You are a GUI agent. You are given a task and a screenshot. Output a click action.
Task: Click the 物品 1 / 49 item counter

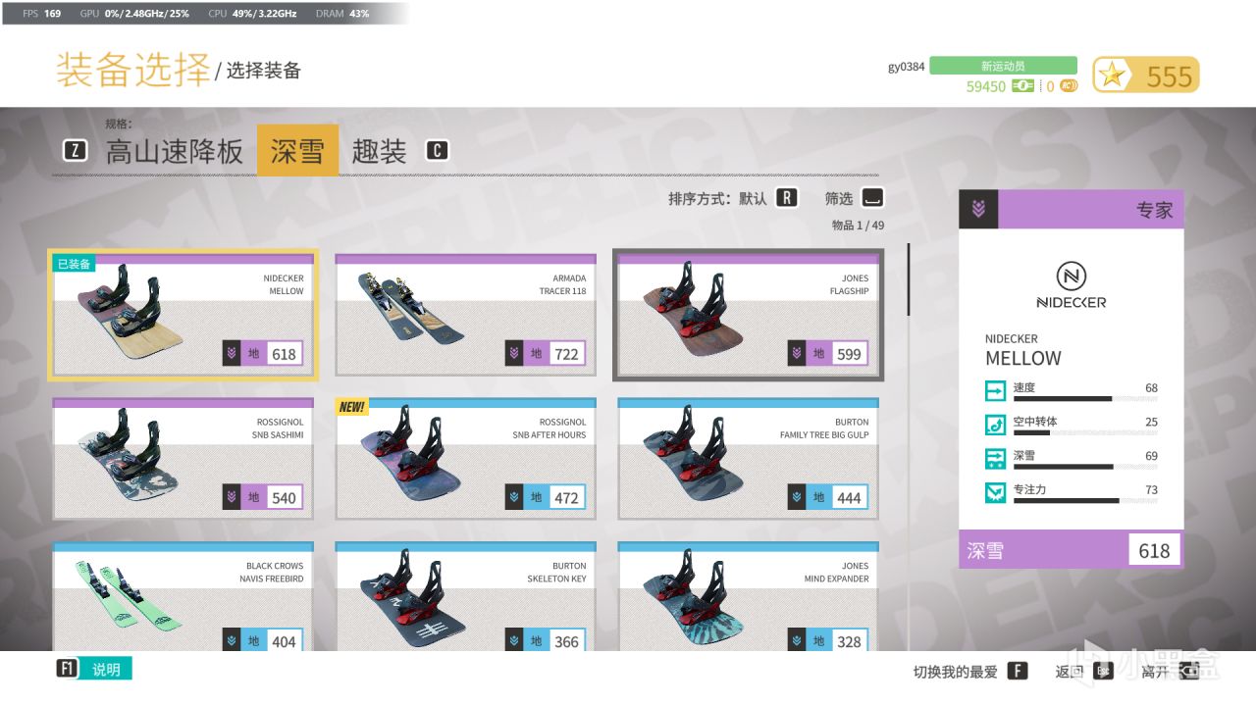(x=858, y=226)
